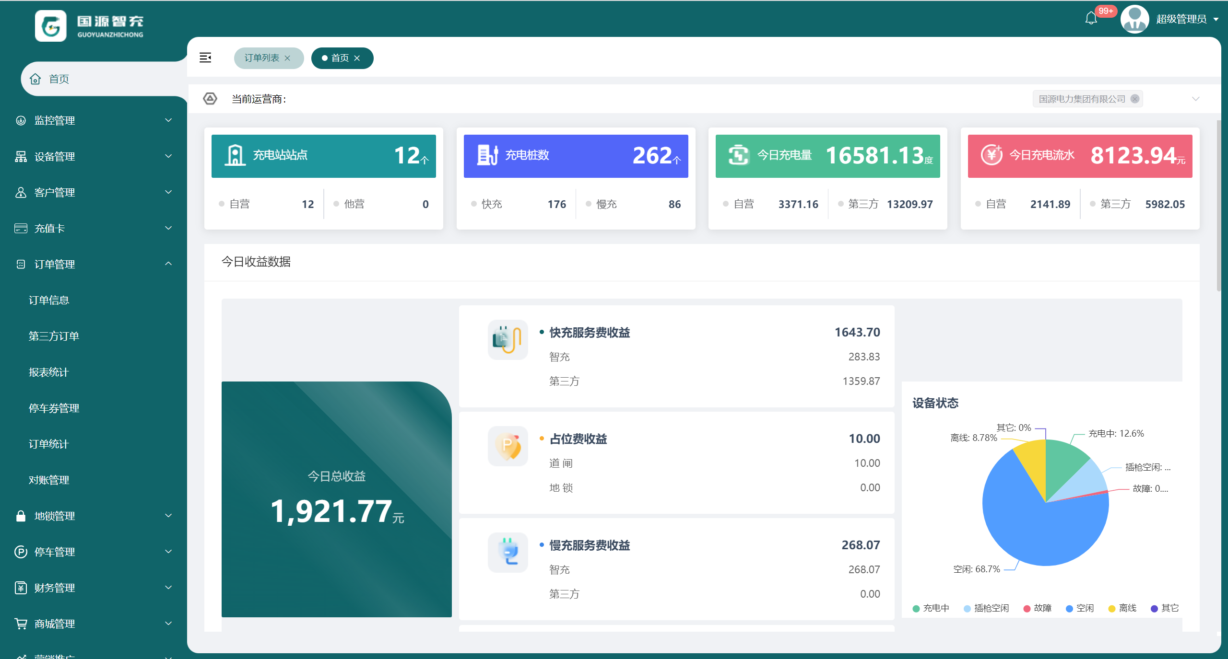The height and width of the screenshot is (659, 1228).
Task: Click the notification bell icon
Action: [1091, 18]
